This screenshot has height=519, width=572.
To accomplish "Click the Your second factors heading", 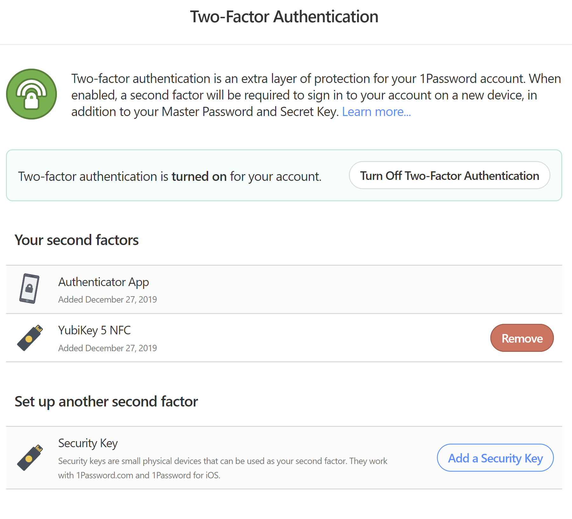I will click(x=77, y=240).
